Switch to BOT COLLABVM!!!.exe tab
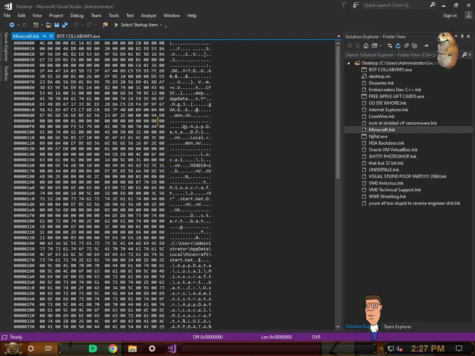Viewport: 475px width, 356px height. tap(78, 36)
